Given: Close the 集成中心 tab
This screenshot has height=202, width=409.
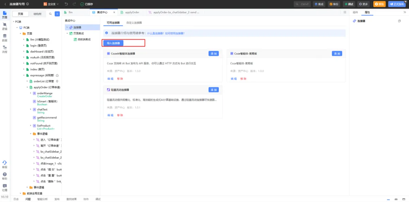Looking at the screenshot, I should click(x=114, y=12).
